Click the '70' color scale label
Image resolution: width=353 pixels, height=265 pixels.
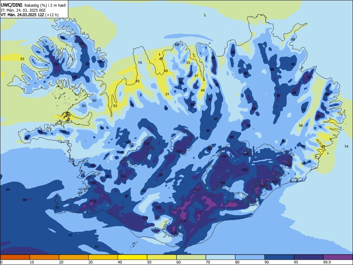[x=208, y=262]
